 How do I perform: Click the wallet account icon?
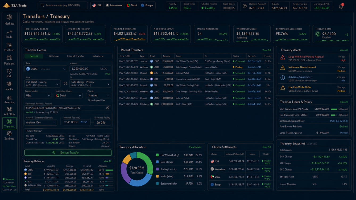(245, 6)
